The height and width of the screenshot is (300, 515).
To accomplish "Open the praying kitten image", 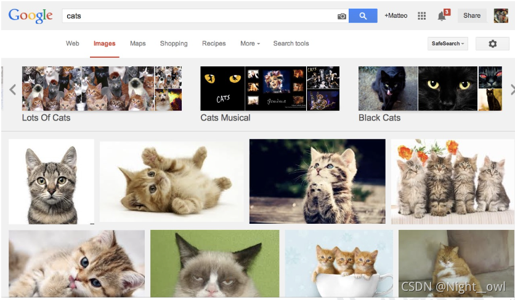I will tap(317, 181).
